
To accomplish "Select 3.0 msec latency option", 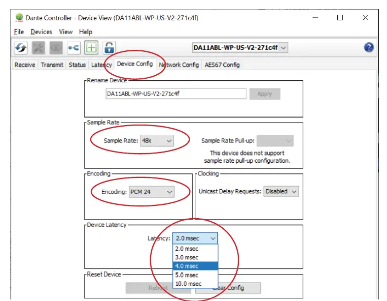I will (195, 257).
